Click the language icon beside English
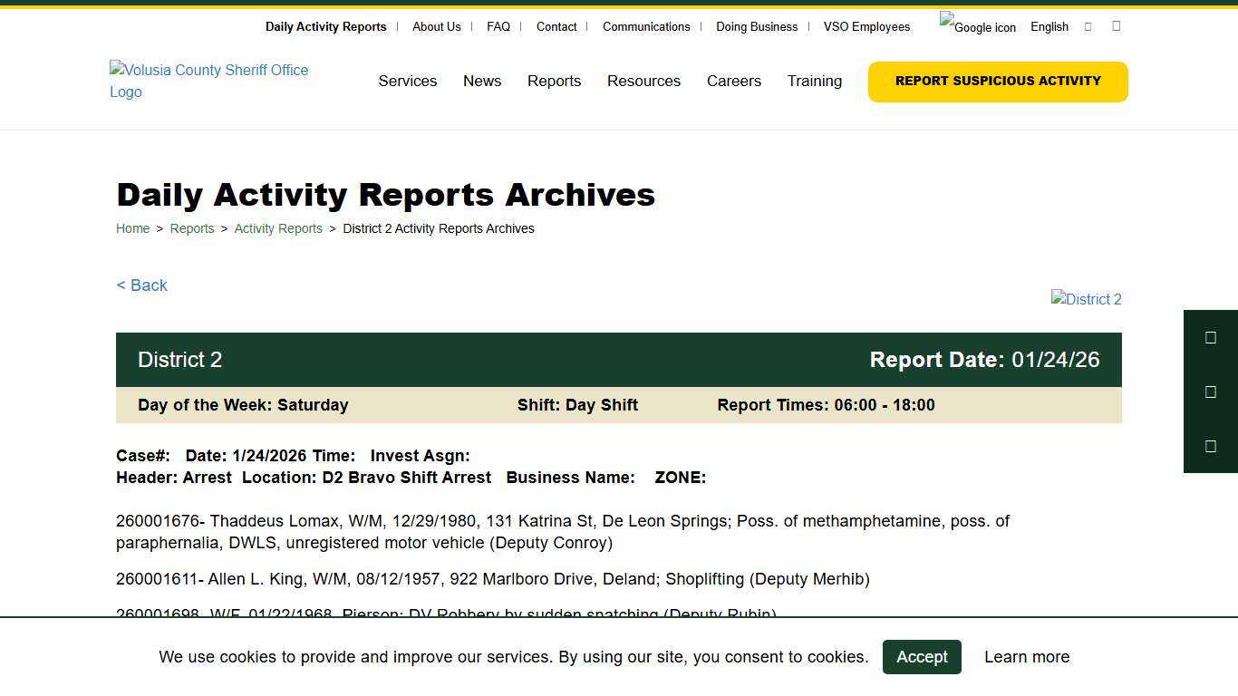The image size is (1238, 696). pos(1088,26)
